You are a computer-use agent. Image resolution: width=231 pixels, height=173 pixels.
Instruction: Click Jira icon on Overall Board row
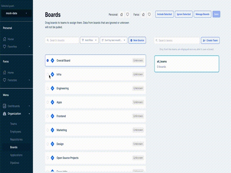[52, 61]
